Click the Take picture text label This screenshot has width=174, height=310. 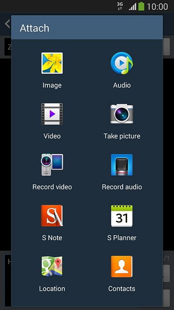click(122, 136)
